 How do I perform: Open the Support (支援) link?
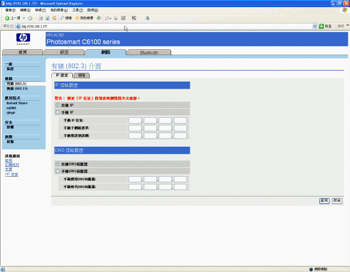tap(9, 169)
